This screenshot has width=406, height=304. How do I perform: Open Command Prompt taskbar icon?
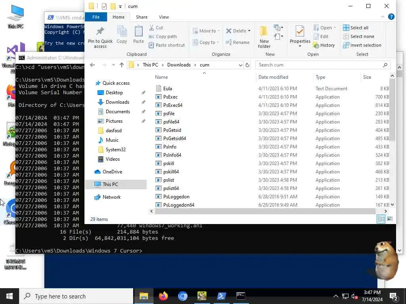[x=241, y=296]
